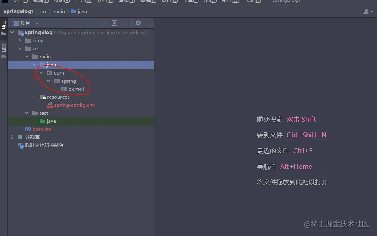Expand the 外部库 node

[12, 137]
